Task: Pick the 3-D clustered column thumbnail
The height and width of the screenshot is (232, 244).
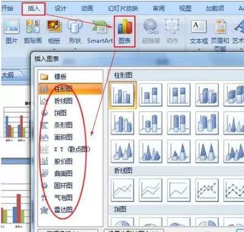Action: (207, 95)
